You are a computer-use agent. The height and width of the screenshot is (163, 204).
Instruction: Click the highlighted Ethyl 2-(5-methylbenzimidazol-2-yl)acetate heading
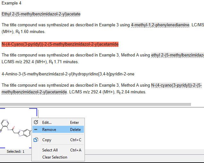point(41,14)
